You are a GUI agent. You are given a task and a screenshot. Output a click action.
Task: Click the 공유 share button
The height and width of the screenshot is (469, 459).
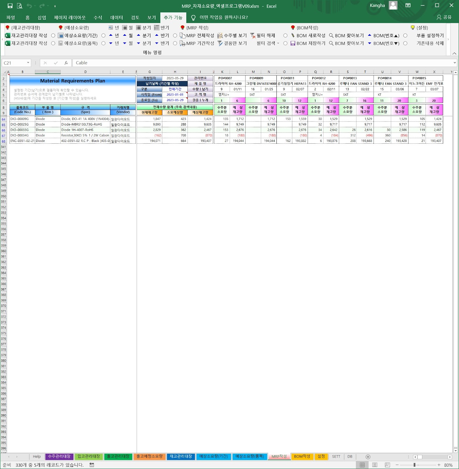coord(444,18)
